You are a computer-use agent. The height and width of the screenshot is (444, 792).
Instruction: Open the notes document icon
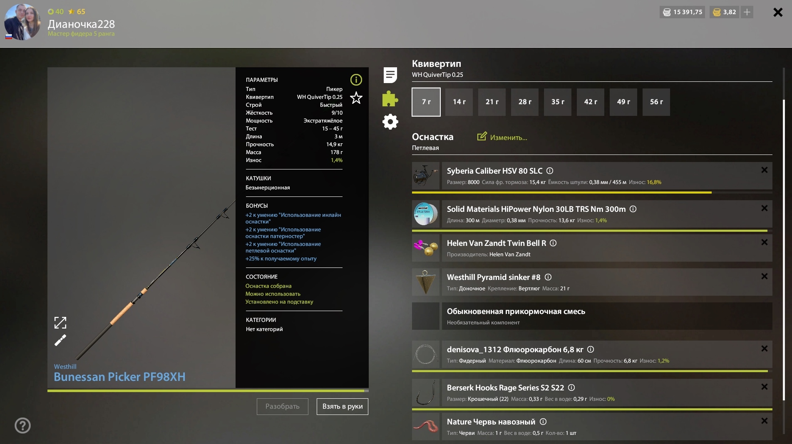click(390, 75)
